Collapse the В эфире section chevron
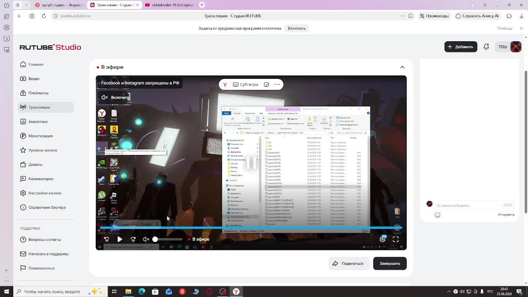The height and width of the screenshot is (297, 528). [402, 67]
